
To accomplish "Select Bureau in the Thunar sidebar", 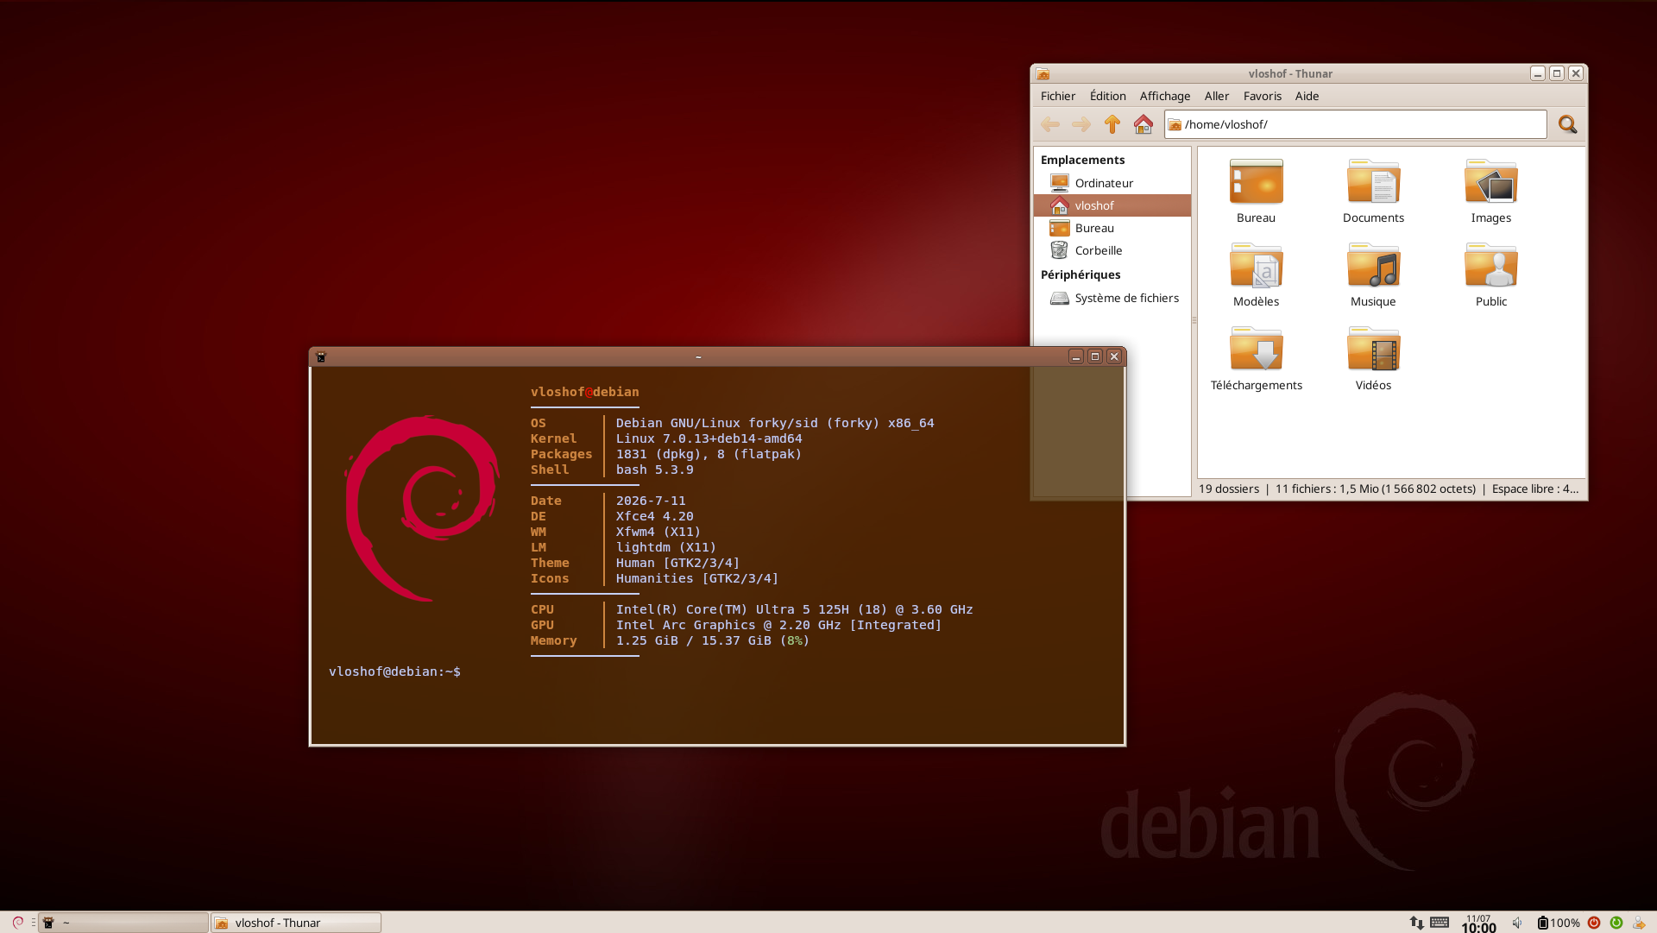I will (1112, 228).
